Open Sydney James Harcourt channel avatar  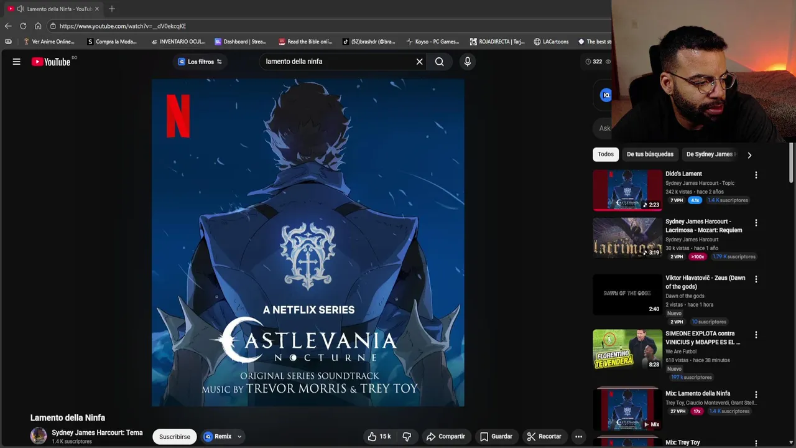tap(39, 436)
